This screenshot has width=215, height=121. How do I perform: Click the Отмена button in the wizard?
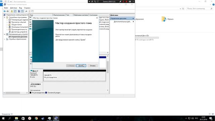point(93,66)
